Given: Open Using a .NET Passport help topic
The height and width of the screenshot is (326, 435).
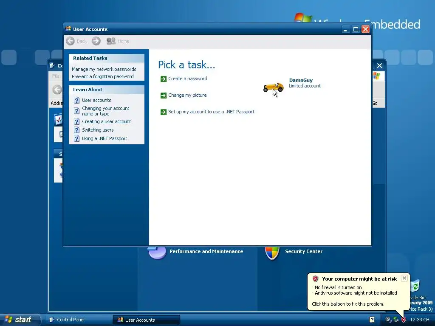Looking at the screenshot, I should [105, 139].
